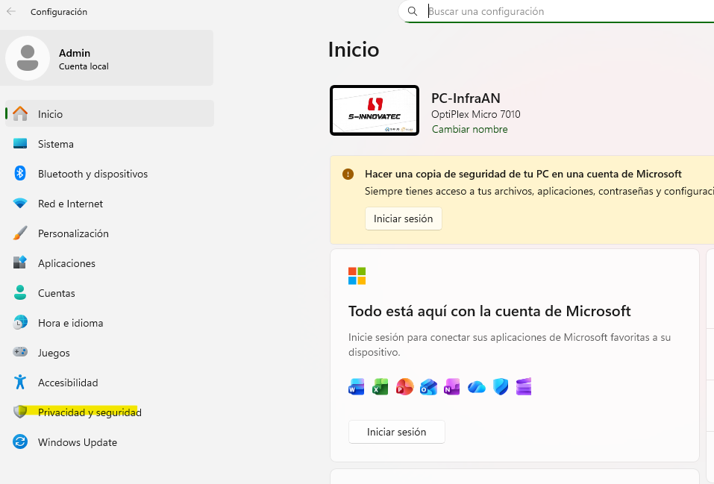The image size is (714, 484).
Task: Click the Hora e idioma clock-globe icon
Action: coord(20,322)
